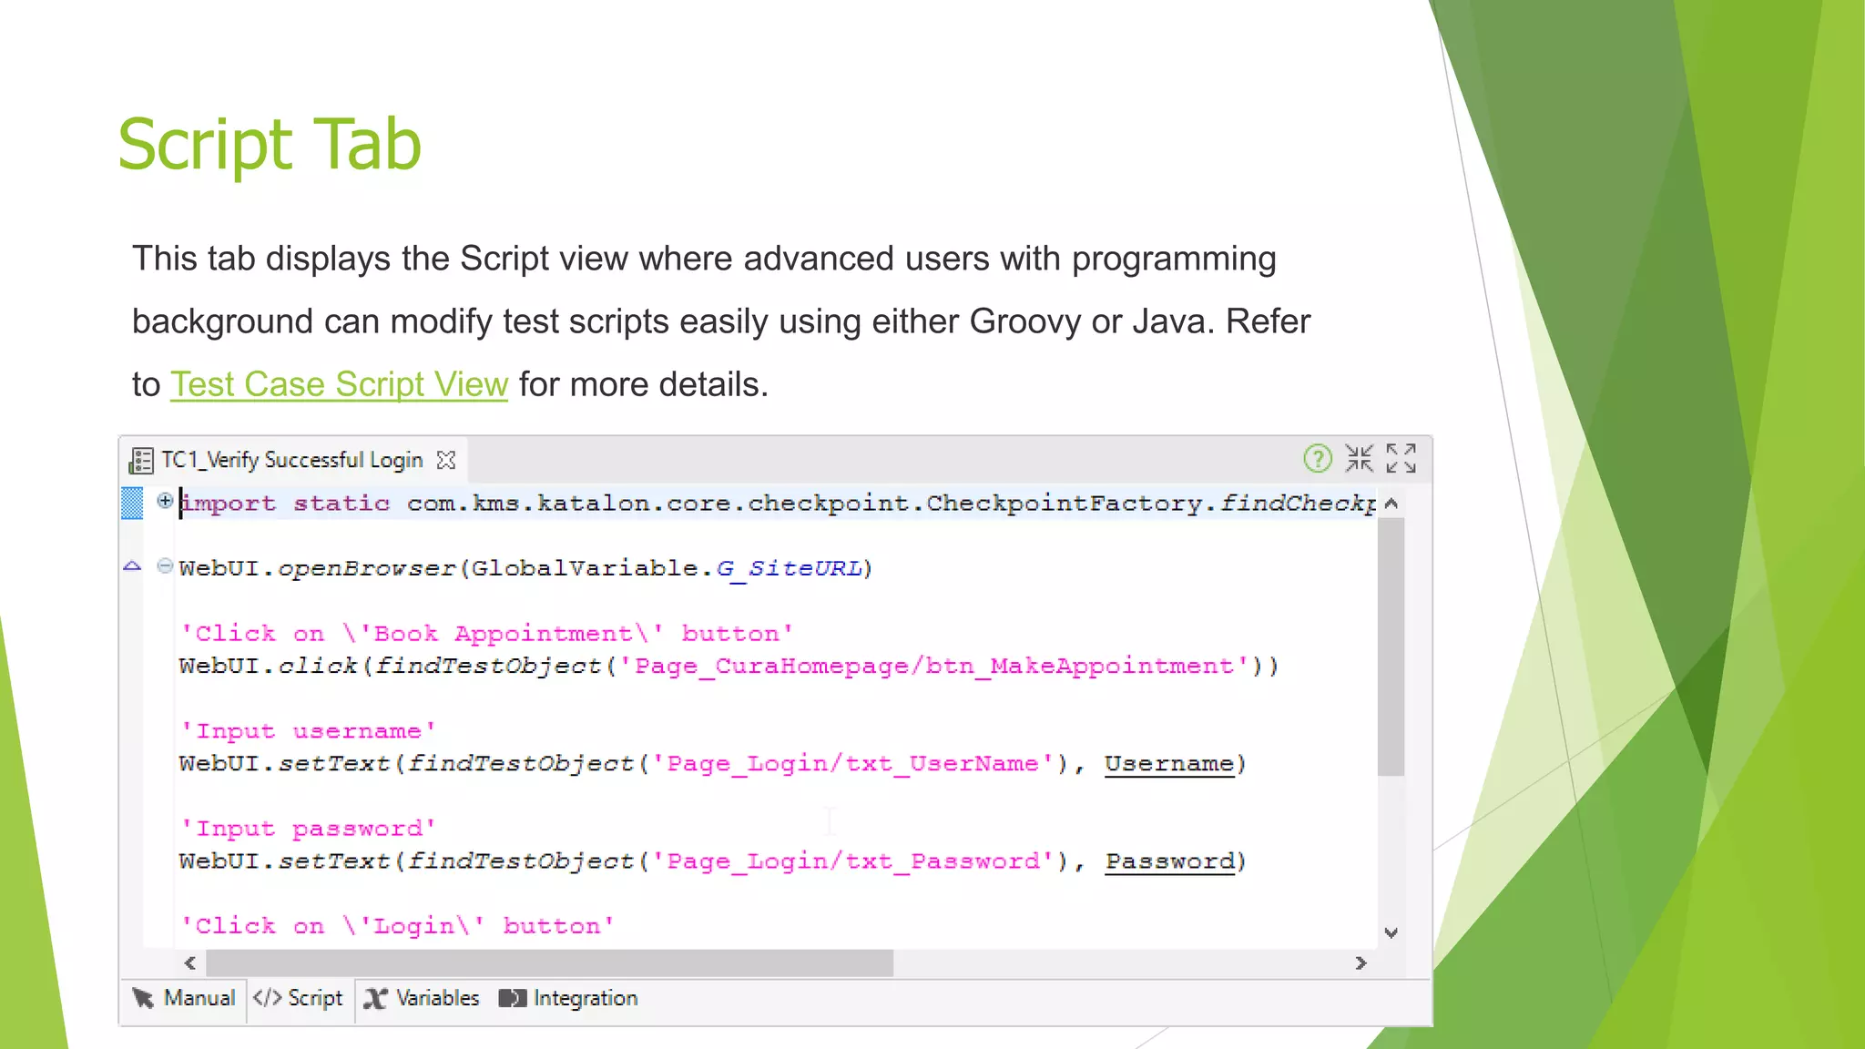The height and width of the screenshot is (1049, 1865).
Task: Close the TC1_Verify Successful Login tab
Action: pos(446,460)
